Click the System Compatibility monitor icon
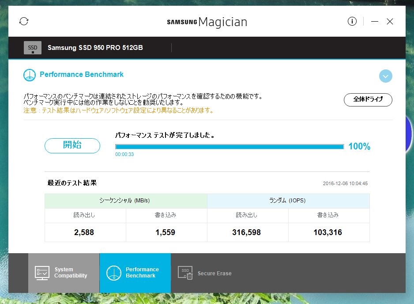The width and height of the screenshot is (414, 304). tap(42, 273)
